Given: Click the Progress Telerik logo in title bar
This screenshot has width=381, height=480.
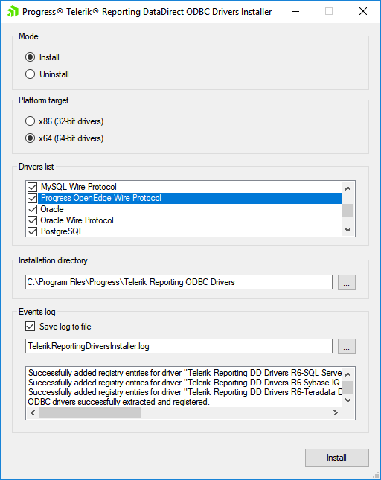Looking at the screenshot, I should [13, 11].
